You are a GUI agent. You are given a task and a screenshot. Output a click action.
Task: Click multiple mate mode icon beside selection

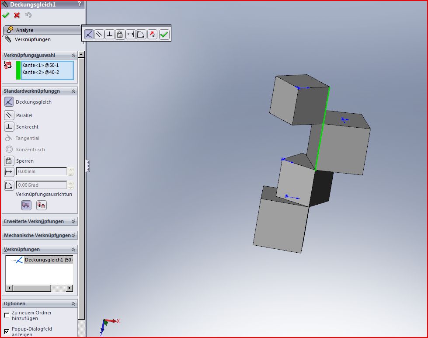(7, 65)
